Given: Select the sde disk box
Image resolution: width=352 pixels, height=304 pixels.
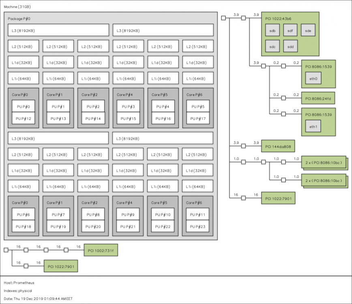Looking at the screenshot, I should 308,30.
